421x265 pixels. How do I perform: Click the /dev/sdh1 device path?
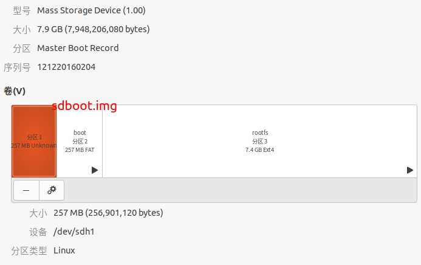74,232
